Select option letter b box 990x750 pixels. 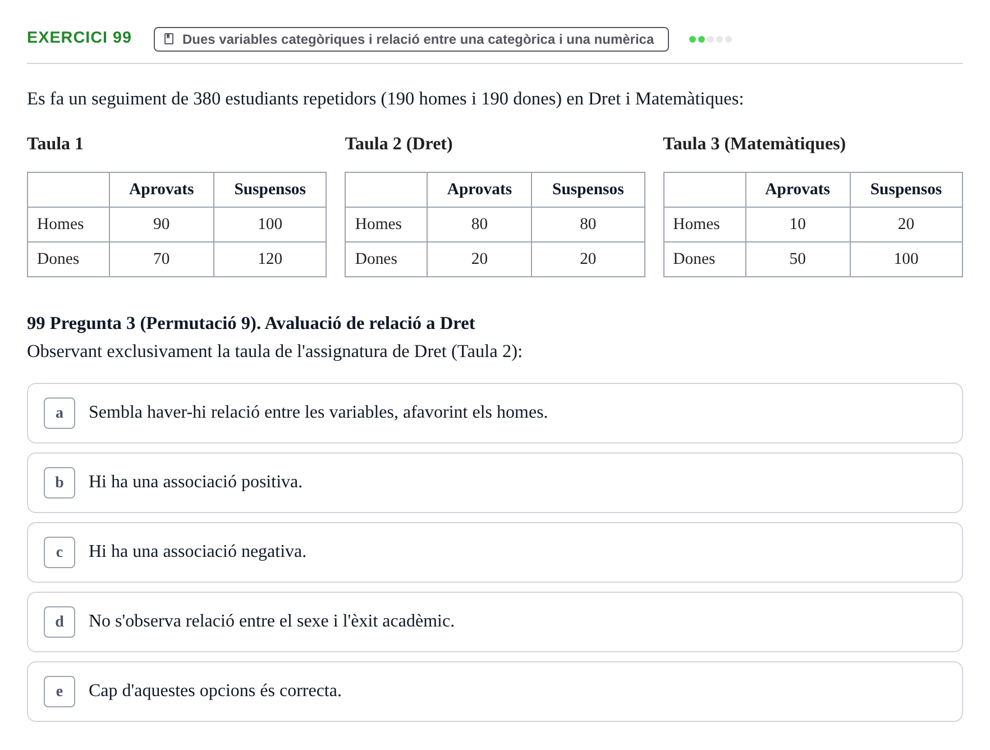[x=59, y=483]
